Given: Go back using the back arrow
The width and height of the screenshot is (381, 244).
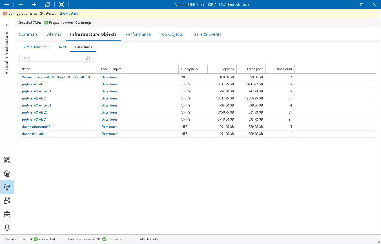Looking at the screenshot, I should (20, 5).
